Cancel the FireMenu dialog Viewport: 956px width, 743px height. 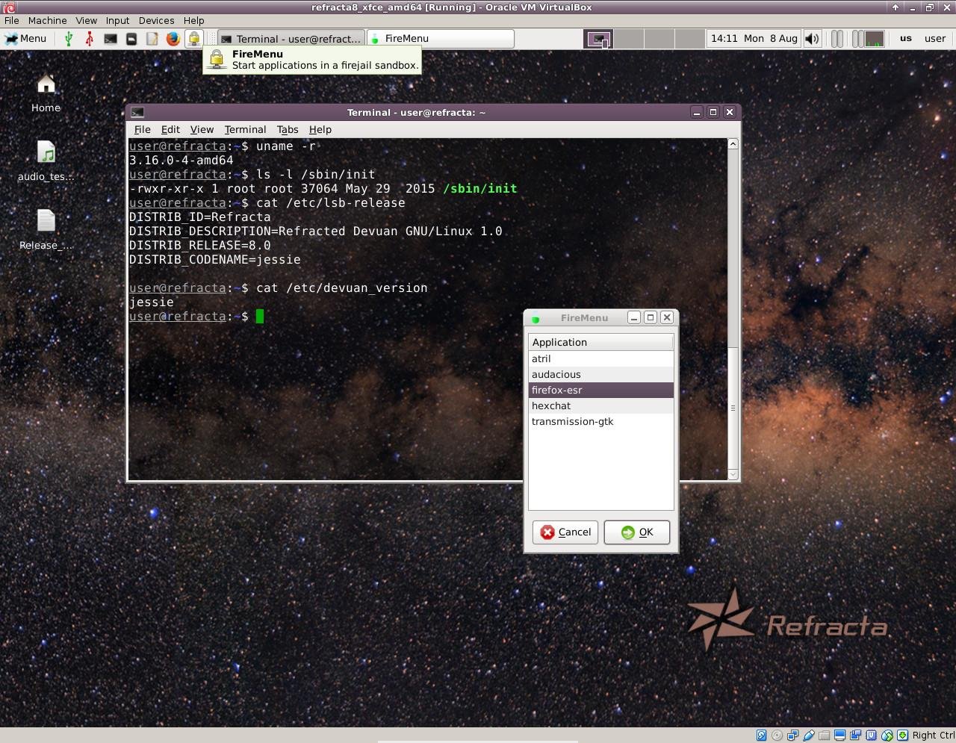point(565,532)
